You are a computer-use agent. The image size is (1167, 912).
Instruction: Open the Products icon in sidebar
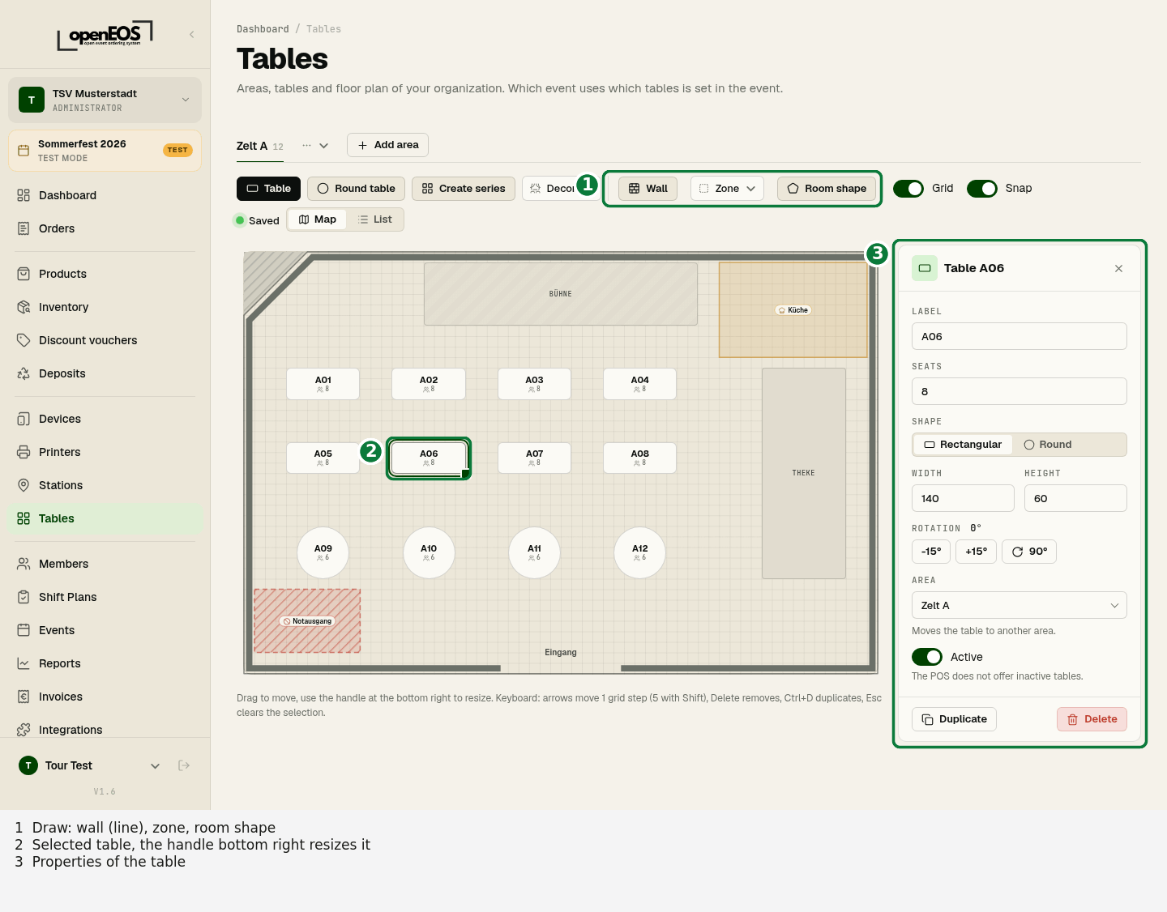[24, 274]
